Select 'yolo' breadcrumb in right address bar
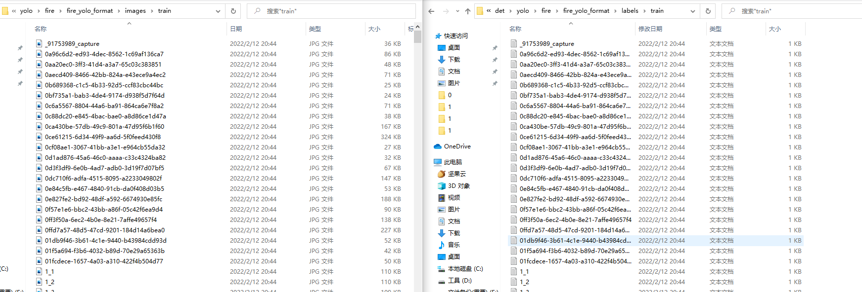The height and width of the screenshot is (292, 862). click(523, 11)
